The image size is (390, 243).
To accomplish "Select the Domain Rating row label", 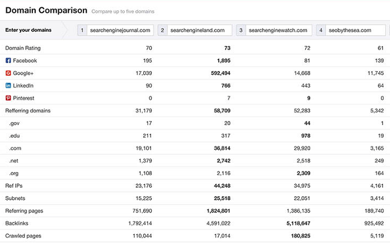I will [23, 48].
